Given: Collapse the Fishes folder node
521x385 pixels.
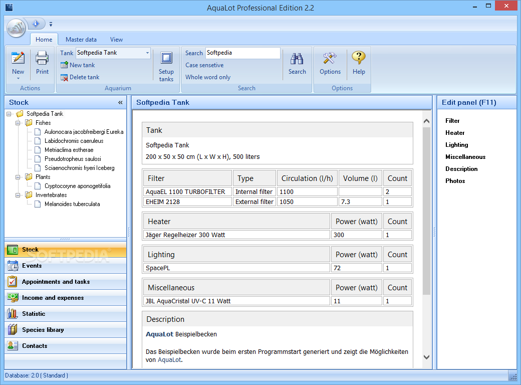Looking at the screenshot, I should click(18, 123).
